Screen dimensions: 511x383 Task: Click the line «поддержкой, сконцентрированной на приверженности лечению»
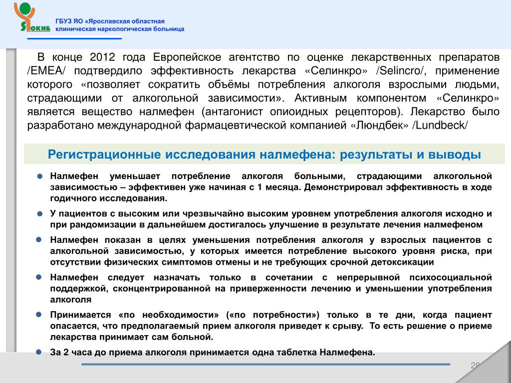click(271, 289)
